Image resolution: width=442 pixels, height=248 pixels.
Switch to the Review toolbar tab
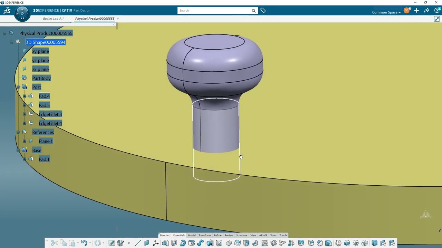click(229, 235)
